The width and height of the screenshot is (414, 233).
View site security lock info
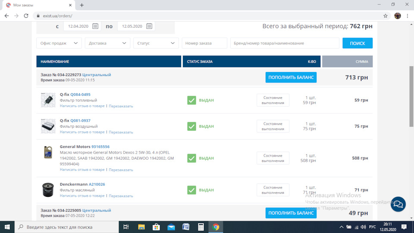pyautogui.click(x=38, y=16)
